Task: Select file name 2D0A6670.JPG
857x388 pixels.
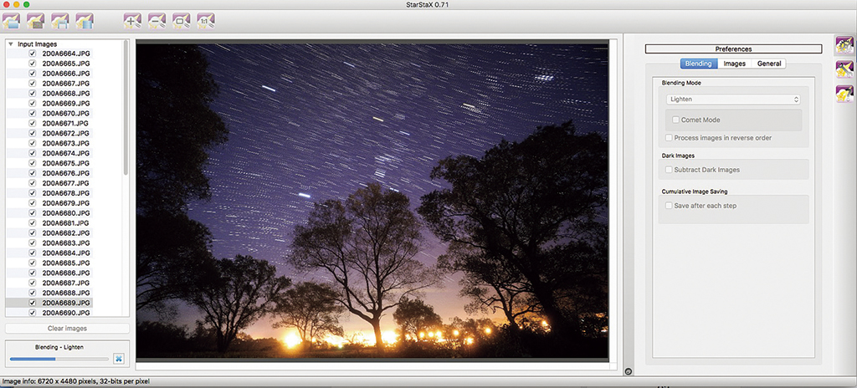Action: [x=66, y=113]
